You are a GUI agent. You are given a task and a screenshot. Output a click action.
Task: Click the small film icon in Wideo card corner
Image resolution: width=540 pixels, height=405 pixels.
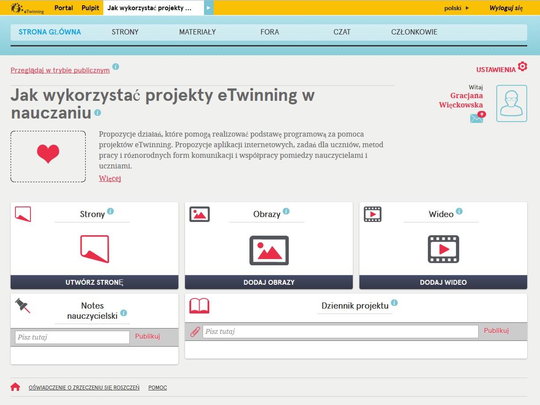tap(373, 214)
